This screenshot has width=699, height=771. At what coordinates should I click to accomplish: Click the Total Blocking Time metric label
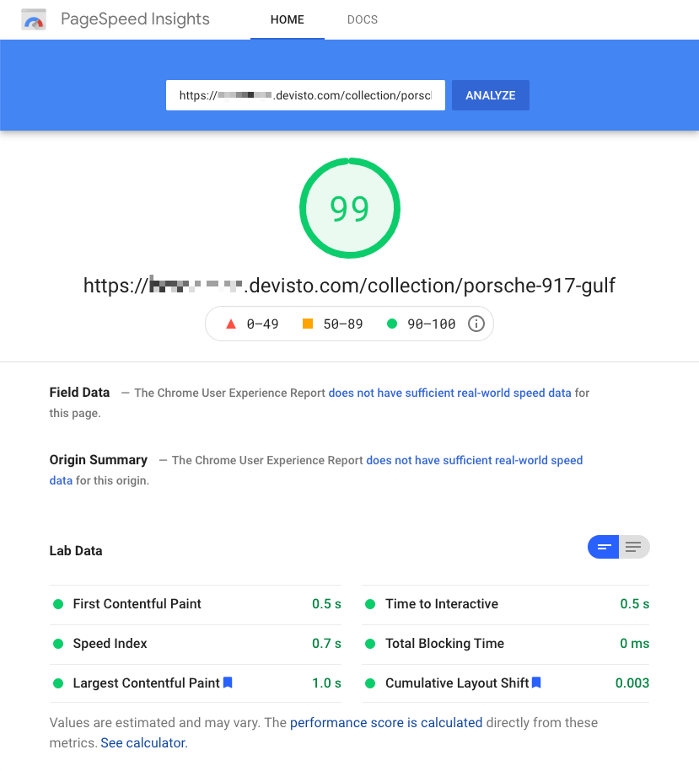[444, 644]
